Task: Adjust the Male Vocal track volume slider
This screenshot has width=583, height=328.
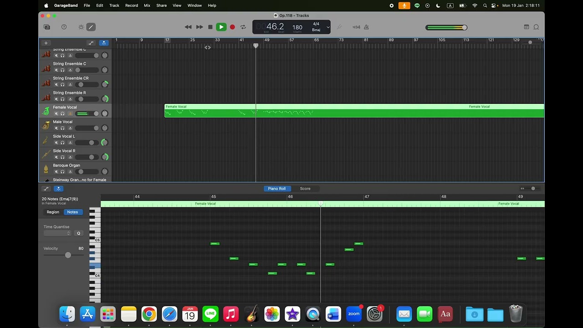Action: (x=87, y=128)
